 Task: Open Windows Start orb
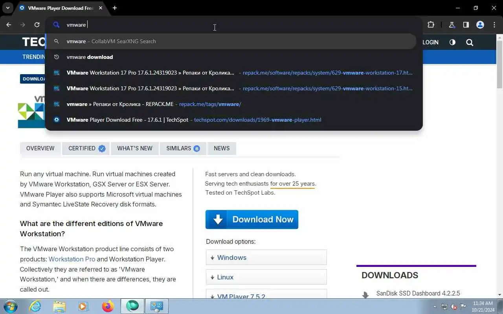(10, 306)
